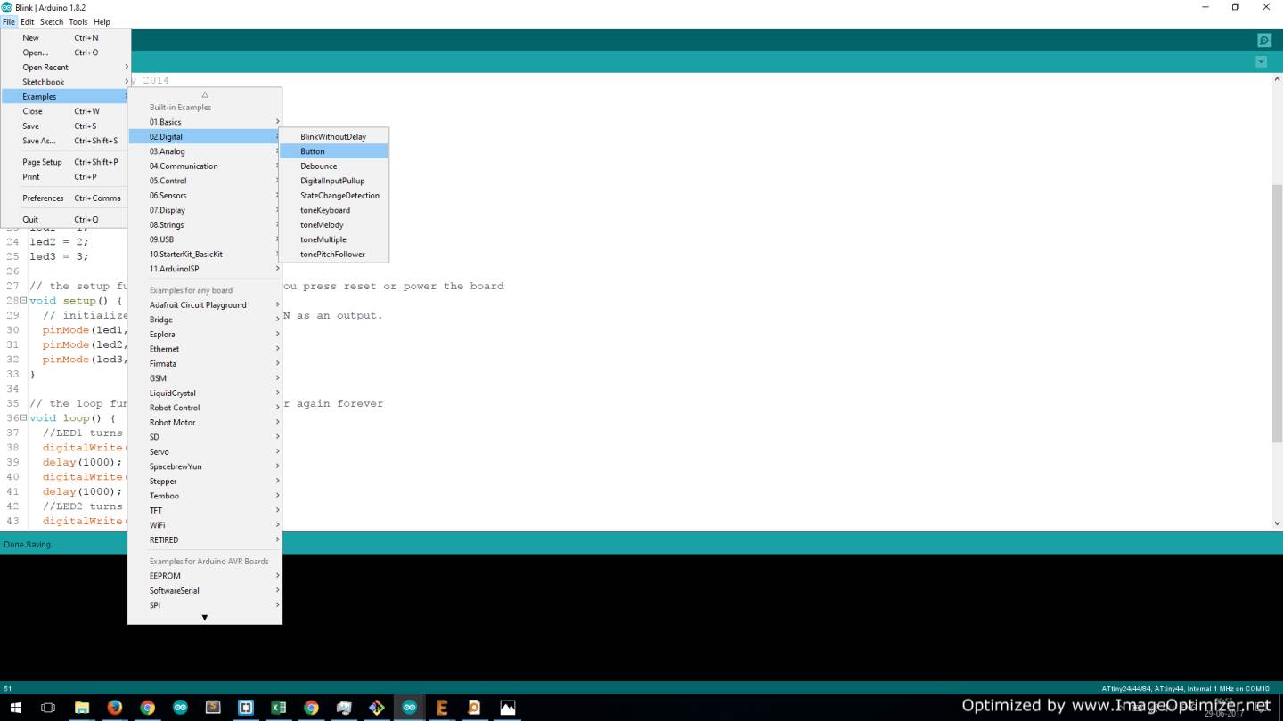Open the Serial Monitor icon
The width and height of the screenshot is (1283, 721).
point(1263,40)
